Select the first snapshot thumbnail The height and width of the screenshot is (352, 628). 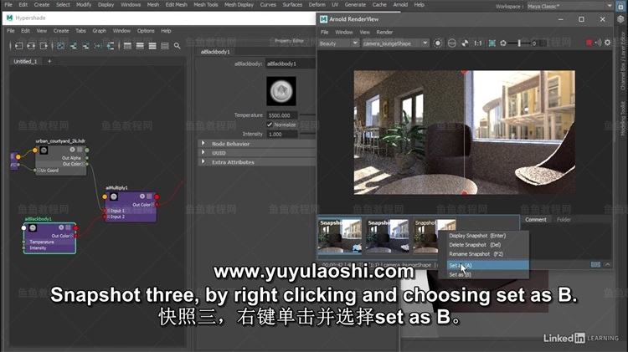click(340, 236)
